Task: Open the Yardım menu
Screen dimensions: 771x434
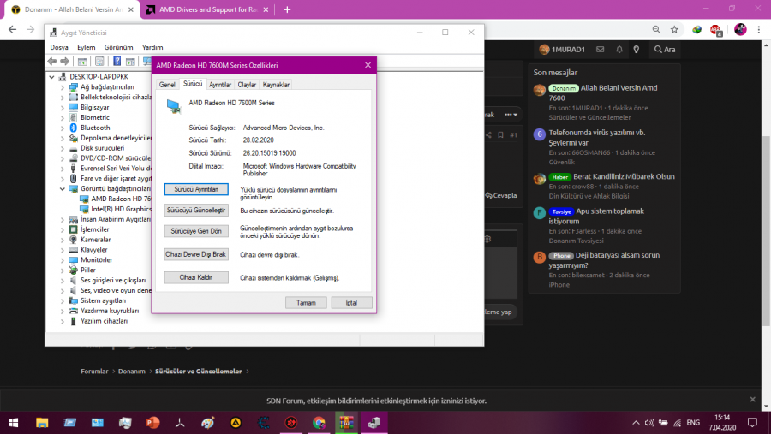Action: pyautogui.click(x=152, y=47)
